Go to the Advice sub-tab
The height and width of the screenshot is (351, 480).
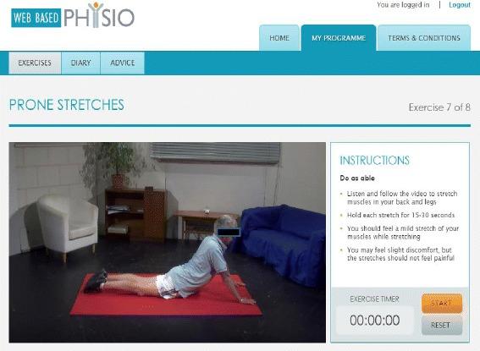(x=123, y=63)
